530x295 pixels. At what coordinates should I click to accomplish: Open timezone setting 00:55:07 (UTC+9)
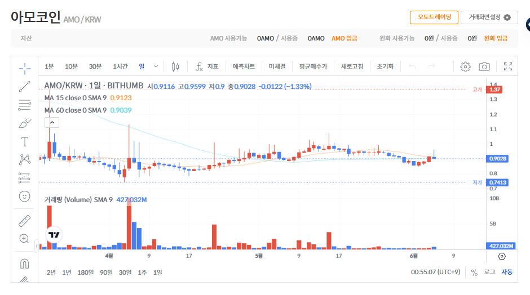[435, 272]
